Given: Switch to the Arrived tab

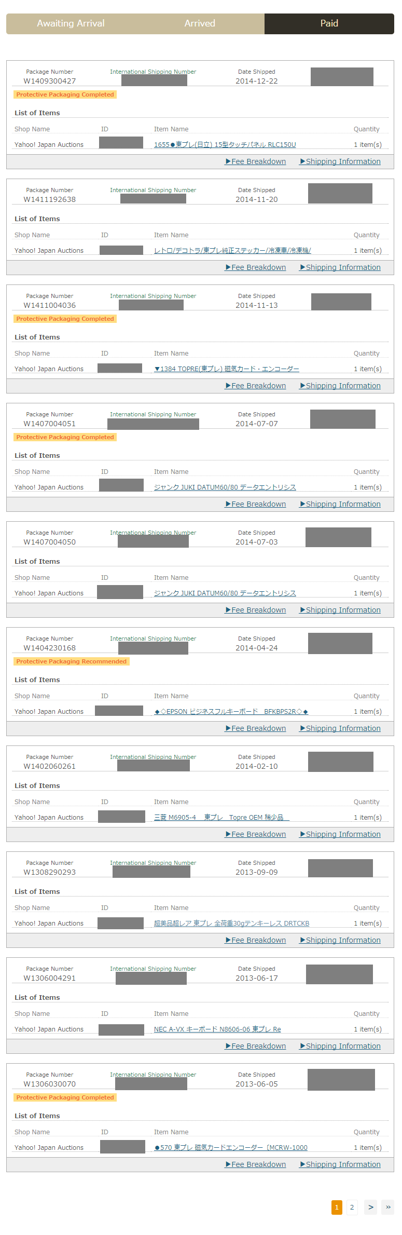Looking at the screenshot, I should point(200,23).
